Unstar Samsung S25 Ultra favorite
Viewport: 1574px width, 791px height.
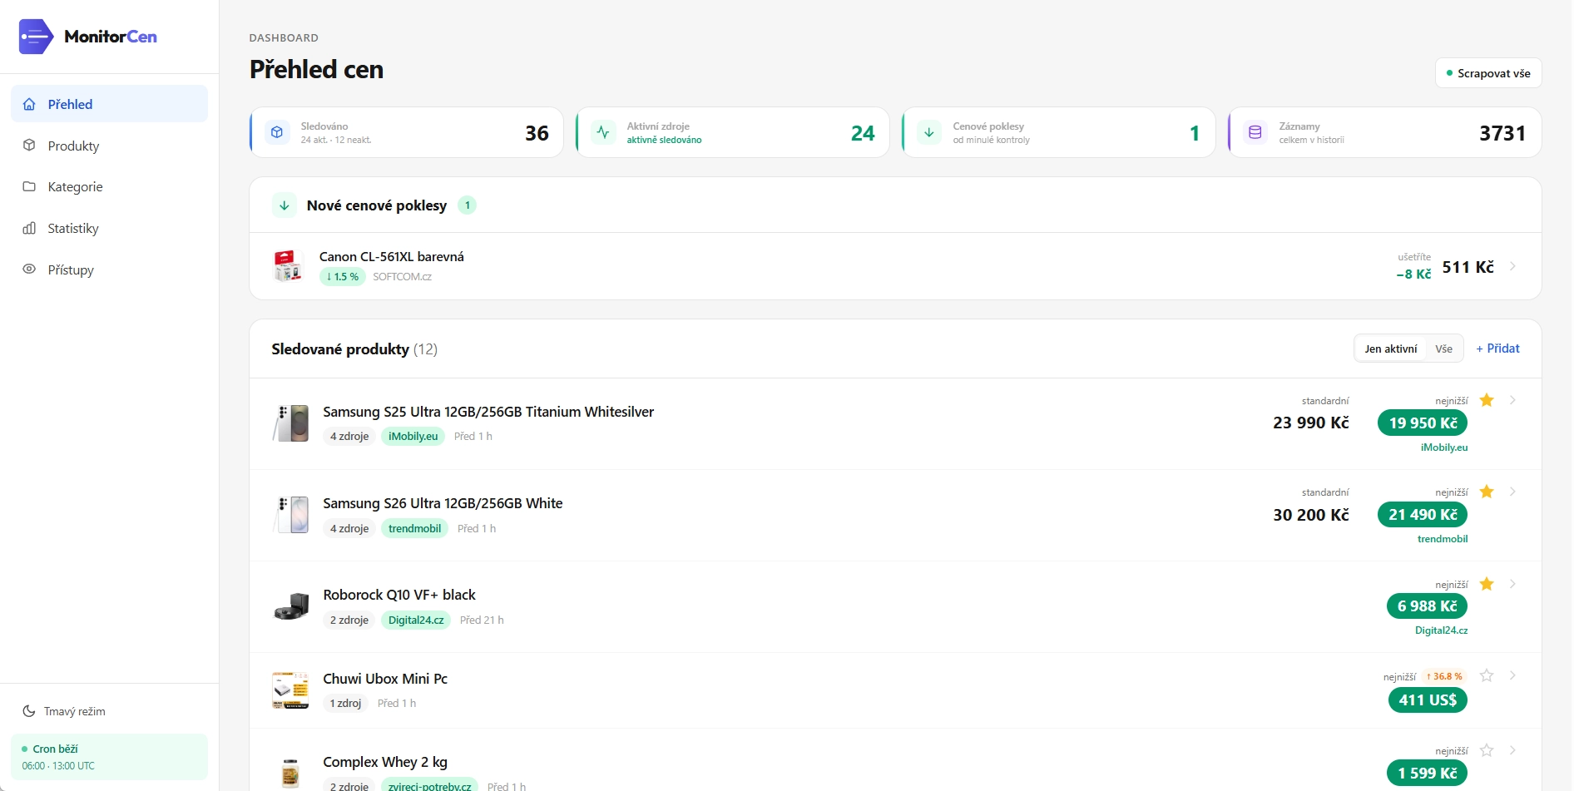(1487, 400)
